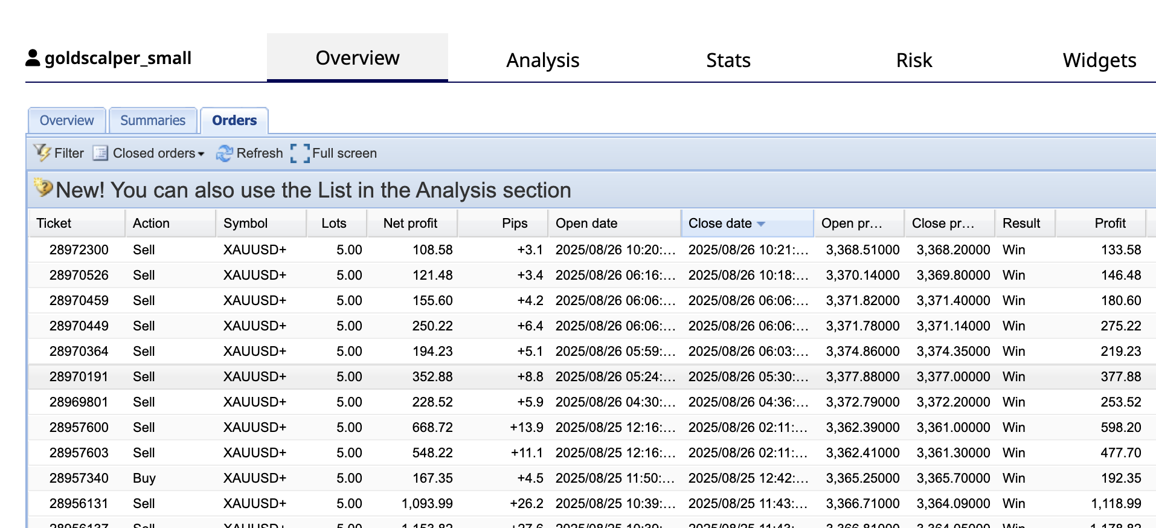This screenshot has width=1156, height=528.
Task: Open the Stats tab
Action: 728,60
